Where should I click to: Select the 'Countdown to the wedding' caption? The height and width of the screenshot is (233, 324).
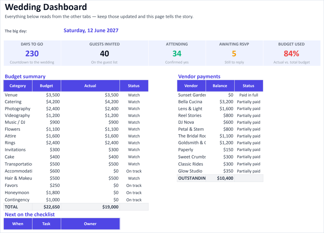[x=32, y=62]
